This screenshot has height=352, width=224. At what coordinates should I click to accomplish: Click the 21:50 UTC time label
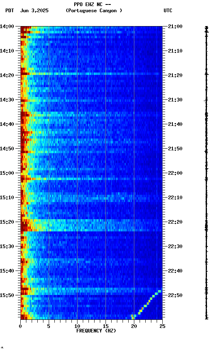pyautogui.click(x=175, y=149)
